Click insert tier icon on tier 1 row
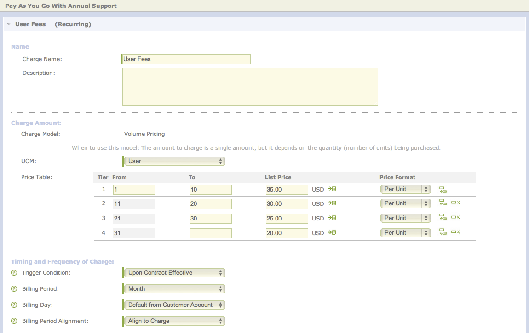The width and height of the screenshot is (529, 333). (x=443, y=190)
